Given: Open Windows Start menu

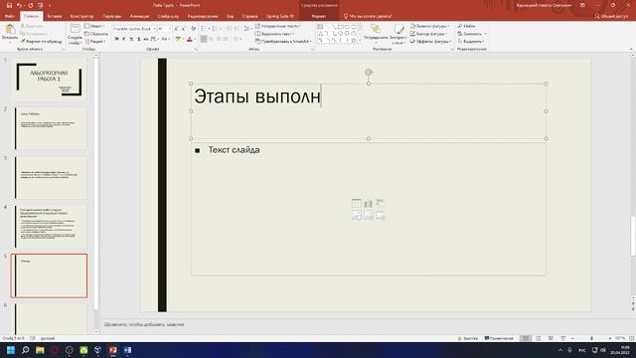Looking at the screenshot, I should 11,350.
